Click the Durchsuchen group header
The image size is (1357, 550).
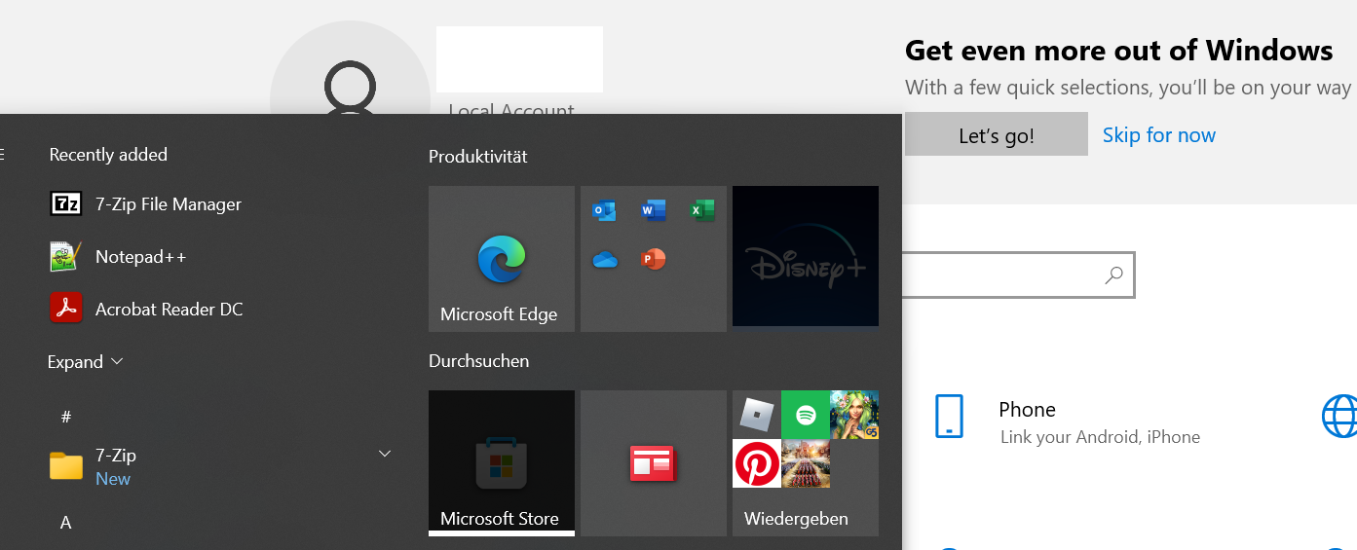479,361
